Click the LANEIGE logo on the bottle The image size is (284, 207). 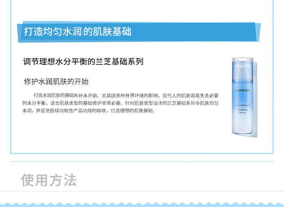[243, 90]
